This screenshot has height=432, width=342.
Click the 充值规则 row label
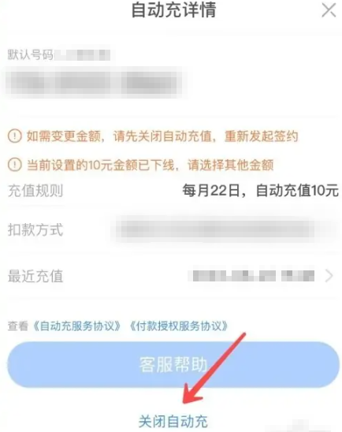click(x=35, y=191)
